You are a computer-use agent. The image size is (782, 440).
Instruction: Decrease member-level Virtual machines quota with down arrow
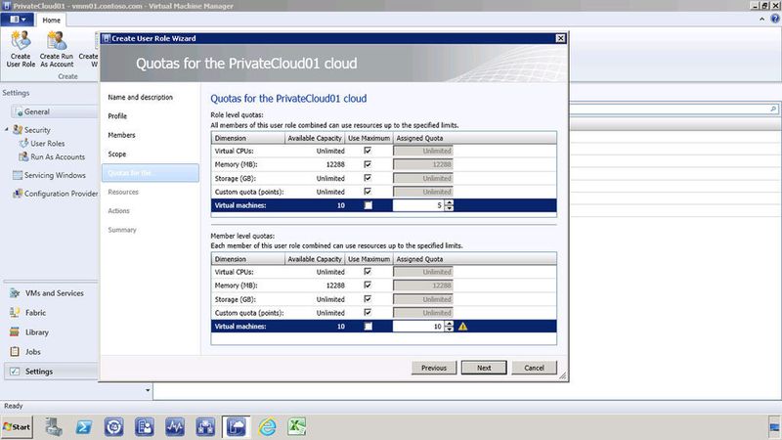pyautogui.click(x=449, y=330)
